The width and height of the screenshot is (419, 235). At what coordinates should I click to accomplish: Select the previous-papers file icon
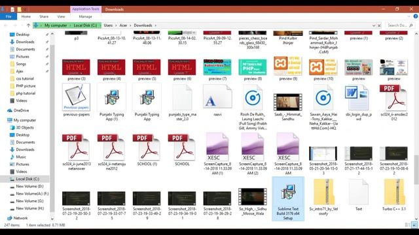pyautogui.click(x=76, y=97)
